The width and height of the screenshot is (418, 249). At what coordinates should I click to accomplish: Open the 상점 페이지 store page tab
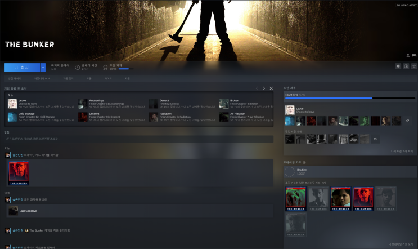click(x=15, y=79)
